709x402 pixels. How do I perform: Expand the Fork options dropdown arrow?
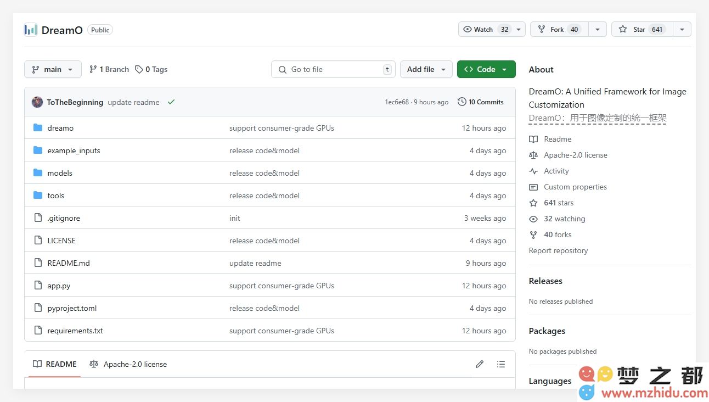point(598,30)
